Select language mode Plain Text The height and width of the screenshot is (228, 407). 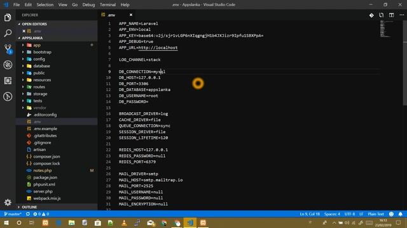376,214
